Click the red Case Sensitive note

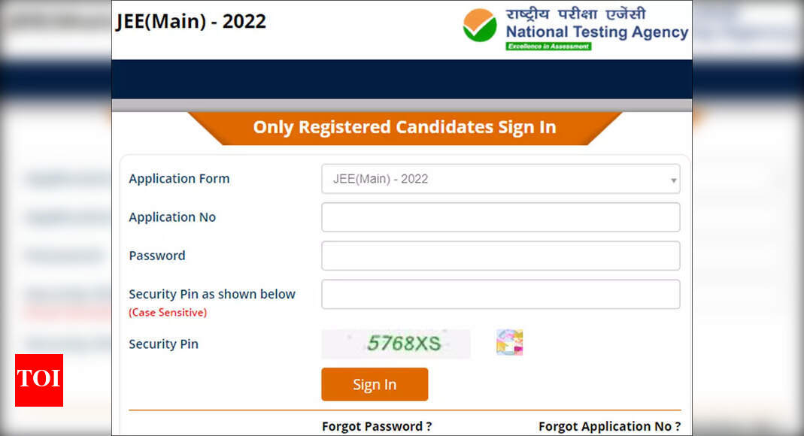(x=167, y=313)
